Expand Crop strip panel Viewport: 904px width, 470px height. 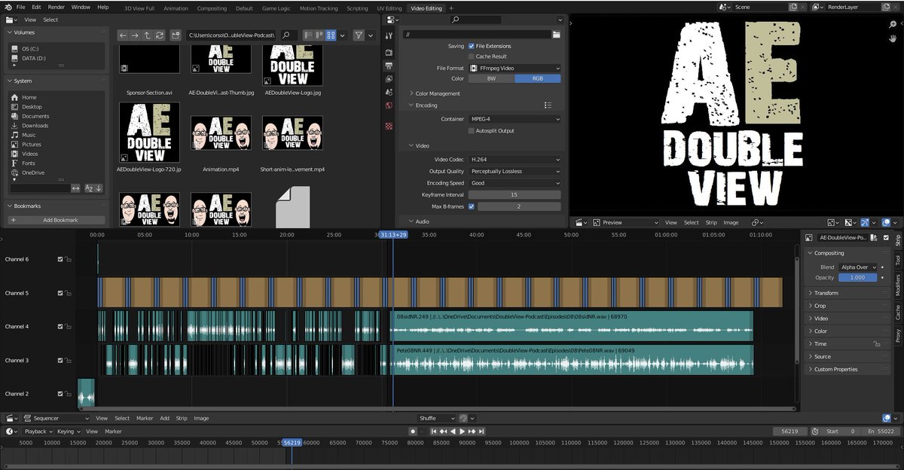coord(820,306)
